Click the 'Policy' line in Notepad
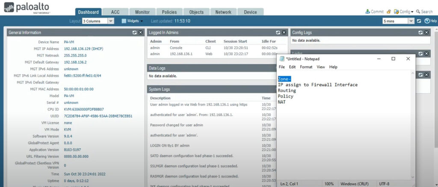This screenshot has height=187, width=438. point(285,96)
